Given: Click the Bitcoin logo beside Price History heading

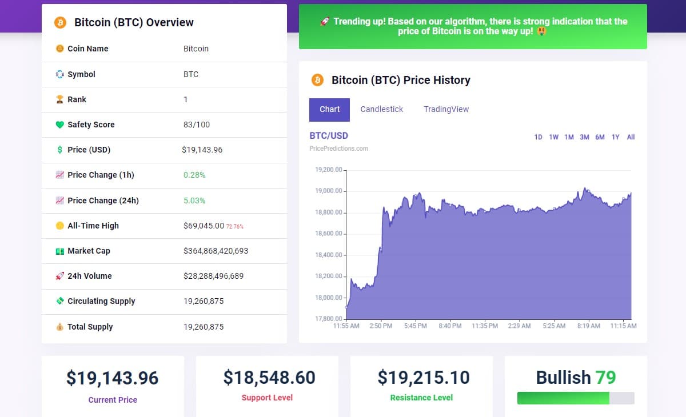Looking at the screenshot, I should pyautogui.click(x=317, y=80).
